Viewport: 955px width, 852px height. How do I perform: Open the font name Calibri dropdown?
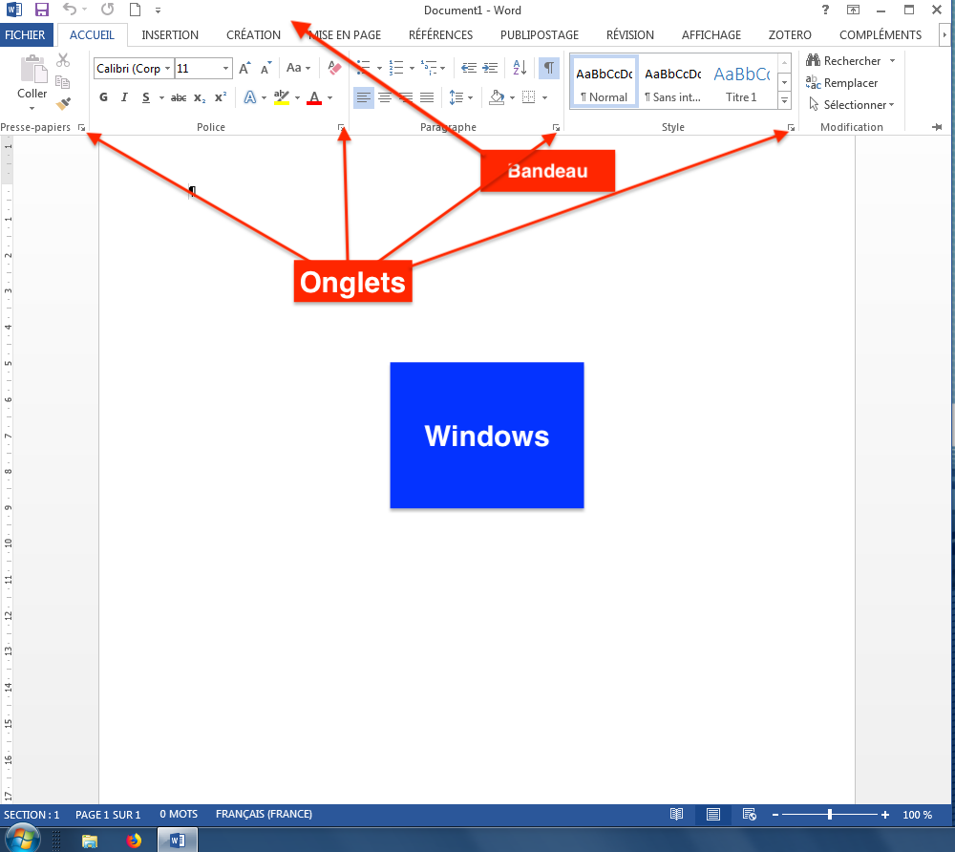[x=167, y=68]
